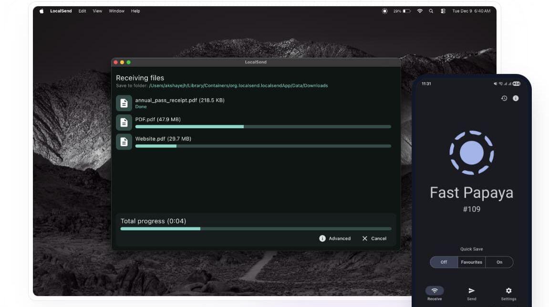Click the Website.pdf file icon

click(124, 142)
